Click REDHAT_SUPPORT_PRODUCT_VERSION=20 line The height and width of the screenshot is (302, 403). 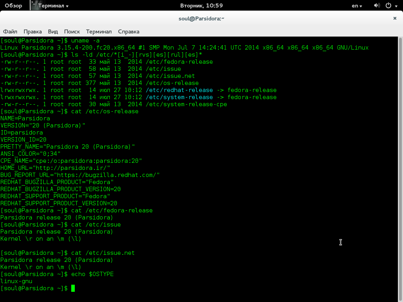[x=59, y=203]
